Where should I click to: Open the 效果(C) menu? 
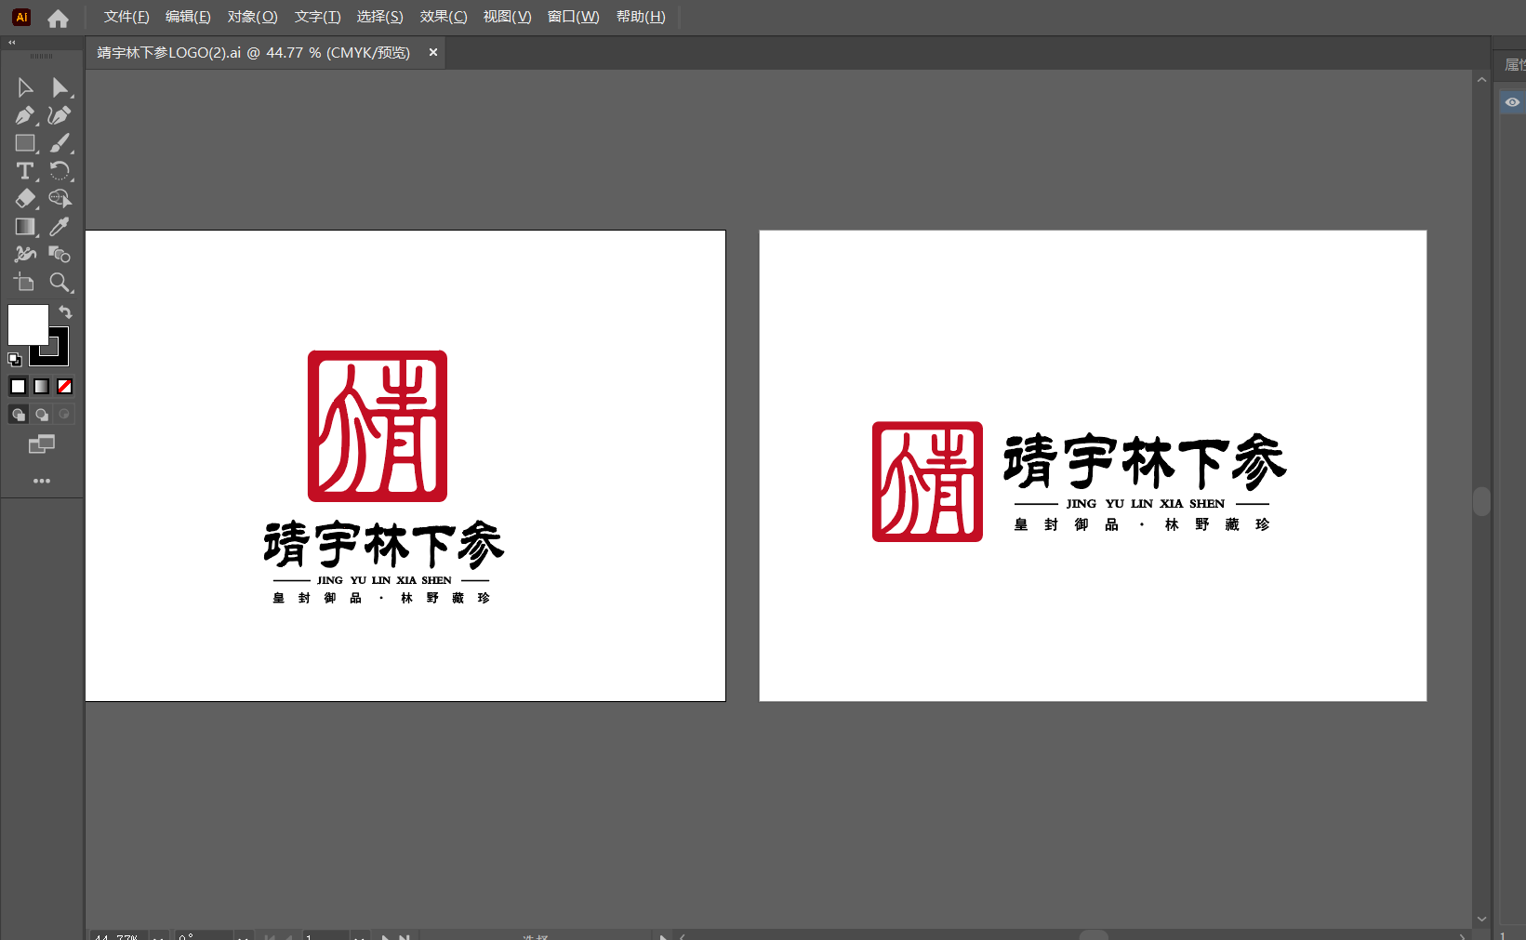444,17
